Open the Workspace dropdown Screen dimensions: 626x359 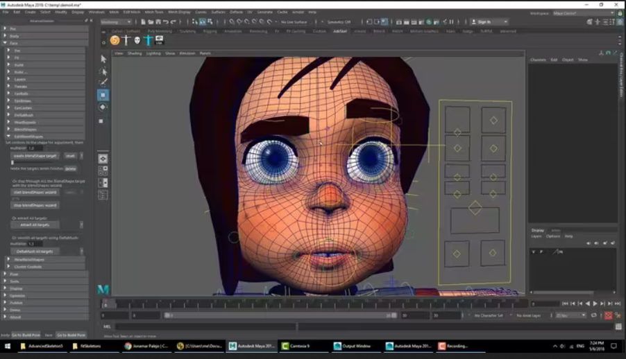click(583, 13)
